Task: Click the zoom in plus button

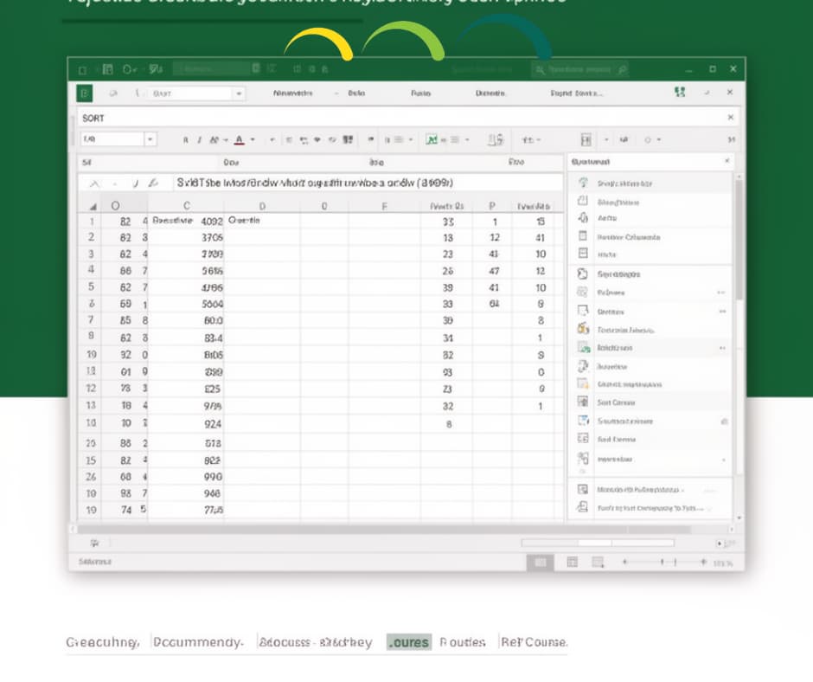Action: [703, 562]
